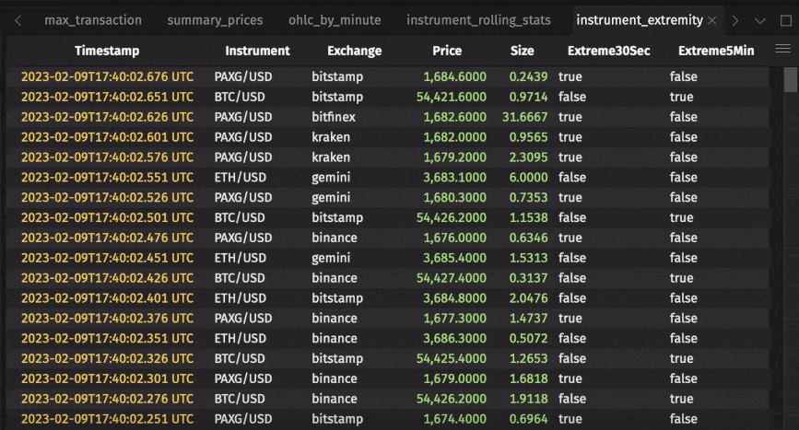The width and height of the screenshot is (799, 430).
Task: Click the Size column header
Action: click(x=522, y=51)
